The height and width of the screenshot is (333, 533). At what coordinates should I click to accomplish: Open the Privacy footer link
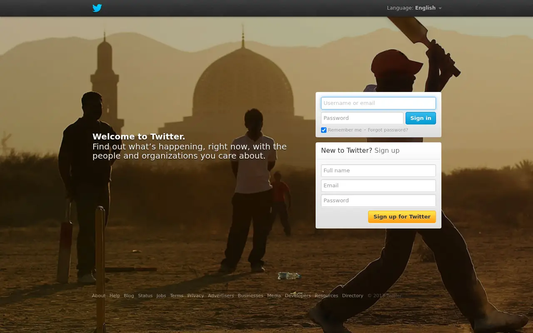pyautogui.click(x=195, y=296)
